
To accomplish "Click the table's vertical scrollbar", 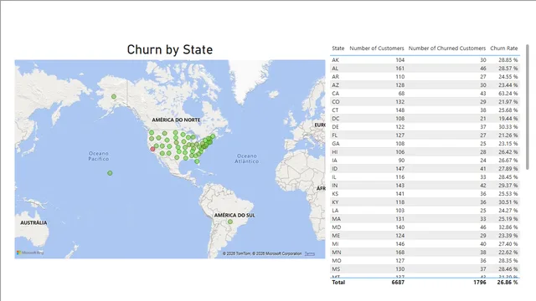I will point(528,108).
